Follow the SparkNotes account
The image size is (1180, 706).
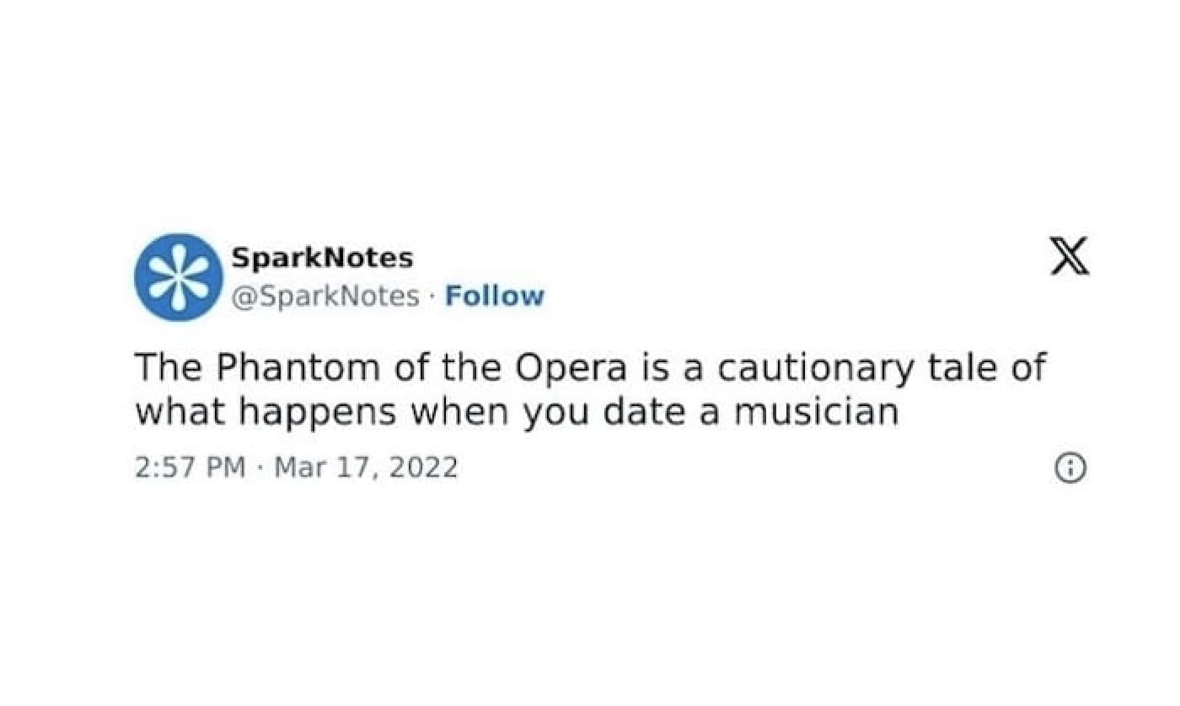point(496,296)
